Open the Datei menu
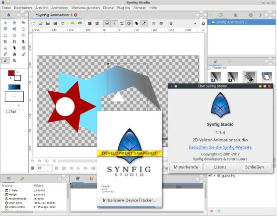This screenshot has height=216, width=277. point(6,8)
